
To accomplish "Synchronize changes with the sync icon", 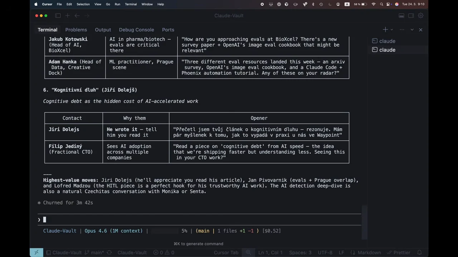I will 109,252.
